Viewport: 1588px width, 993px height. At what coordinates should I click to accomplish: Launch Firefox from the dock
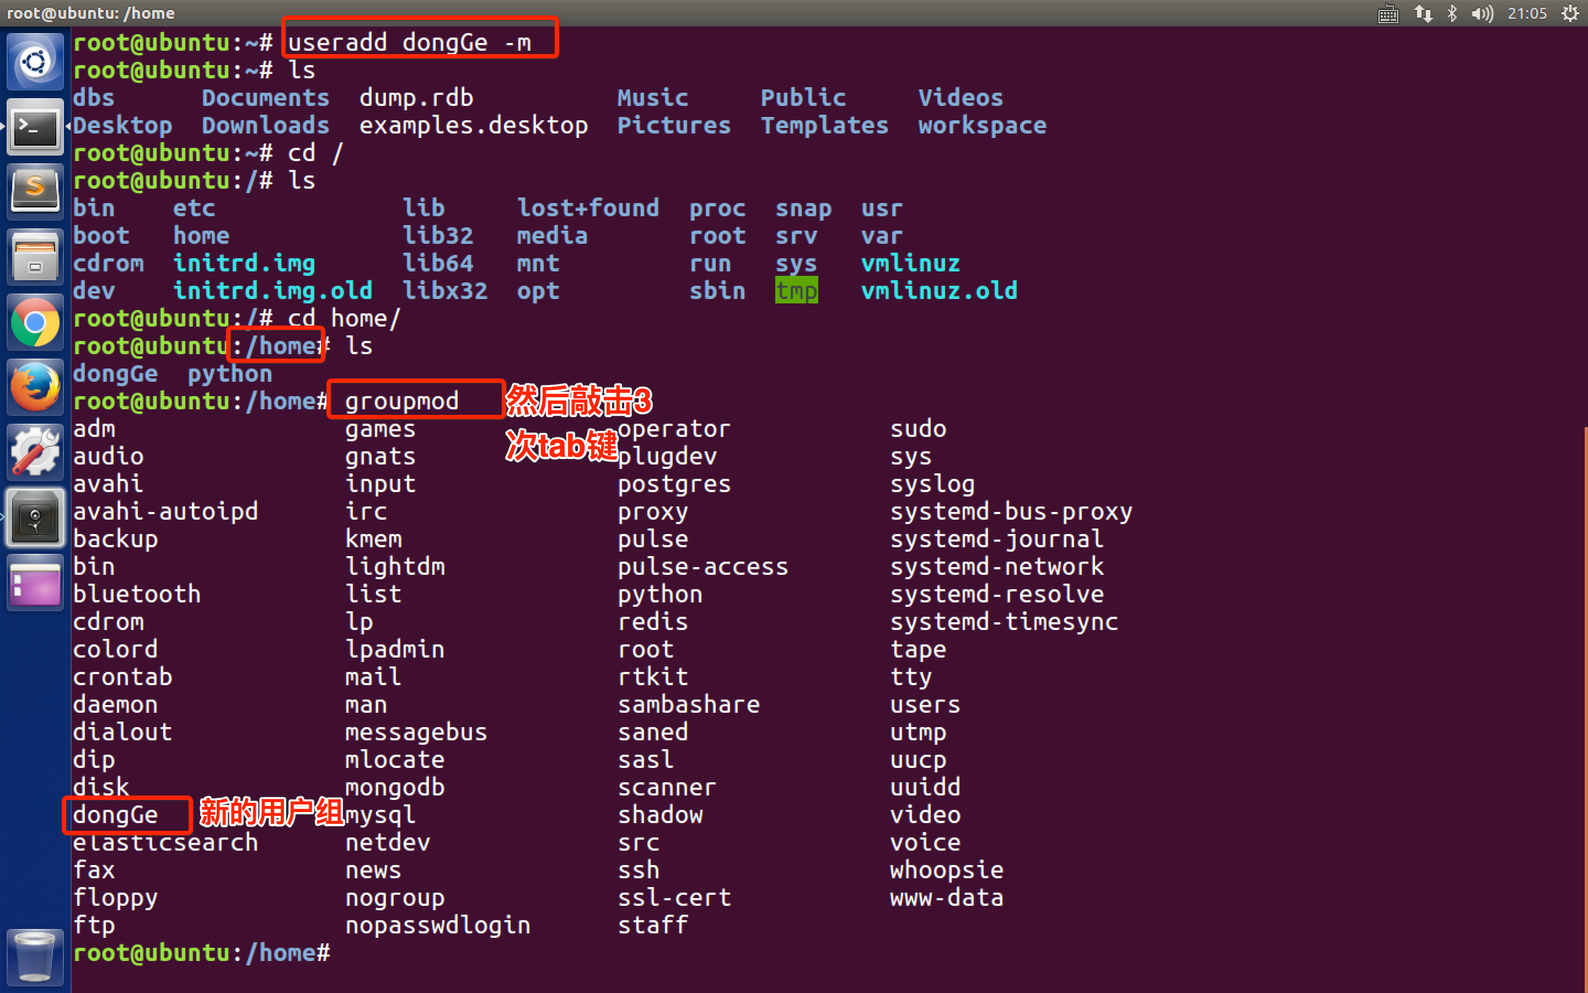[35, 387]
